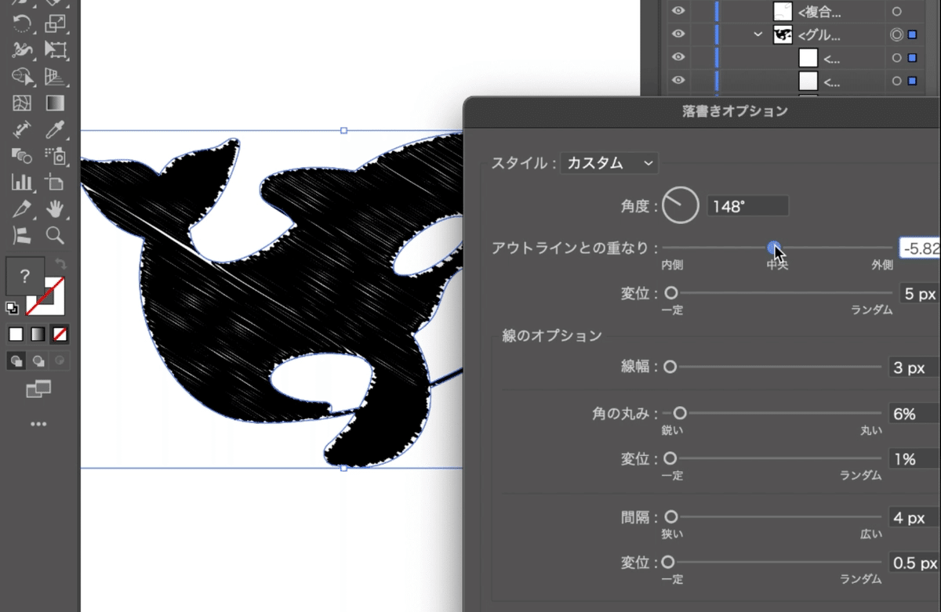Select the Scale tool
The image size is (941, 612).
pos(54,23)
